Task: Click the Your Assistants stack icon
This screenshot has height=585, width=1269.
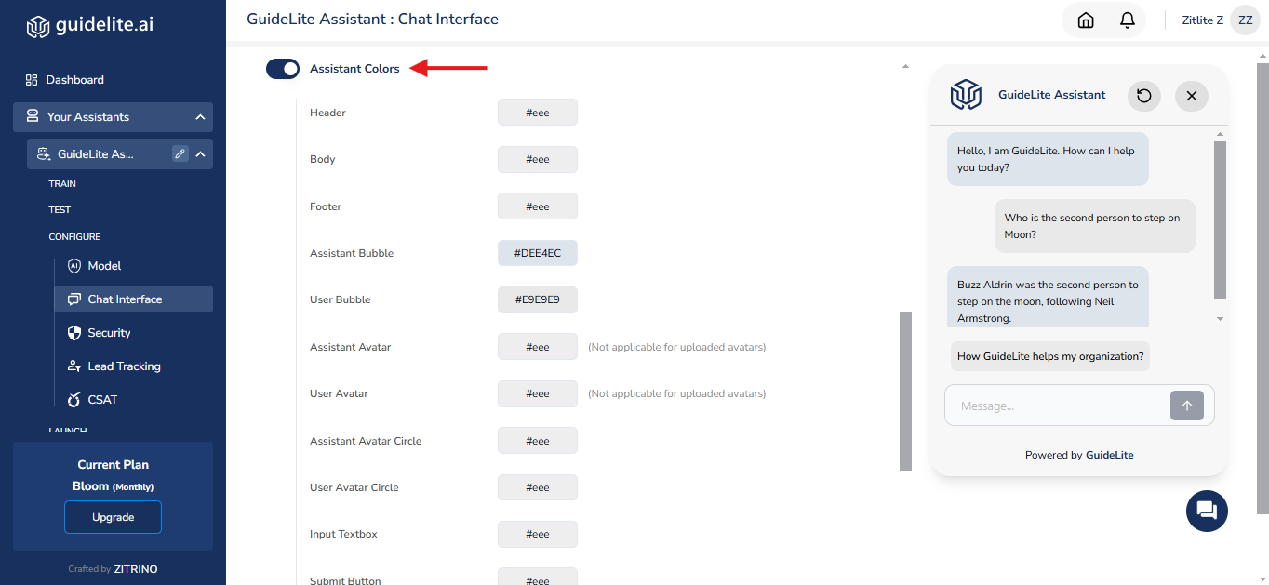Action: tap(33, 117)
